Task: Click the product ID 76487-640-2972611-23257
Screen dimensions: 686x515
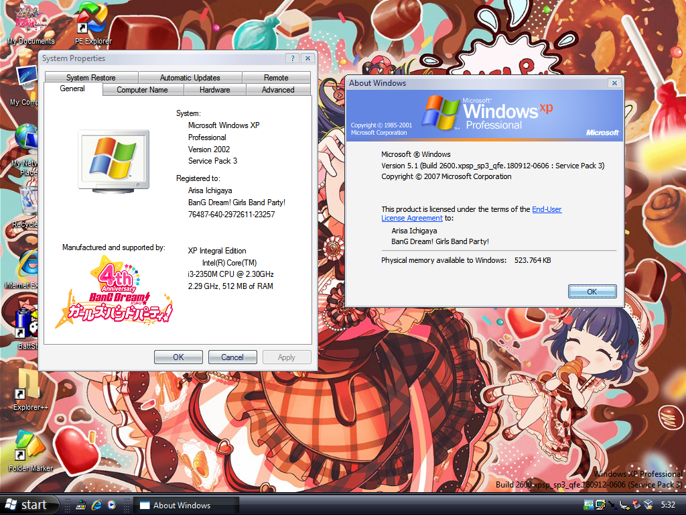Action: [231, 215]
